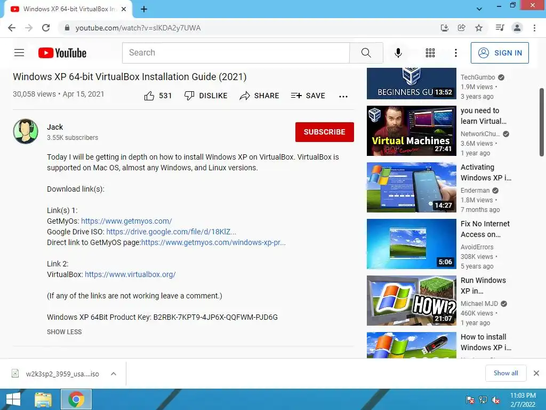Viewport: 546px width, 410px height.
Task: Go to YouTube home via logo
Action: 62,53
